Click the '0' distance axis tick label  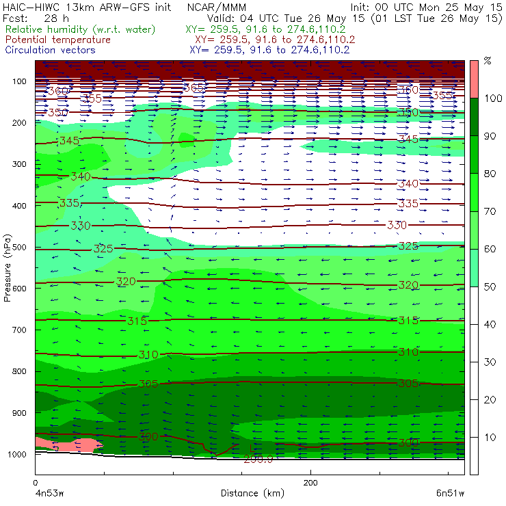(36, 483)
